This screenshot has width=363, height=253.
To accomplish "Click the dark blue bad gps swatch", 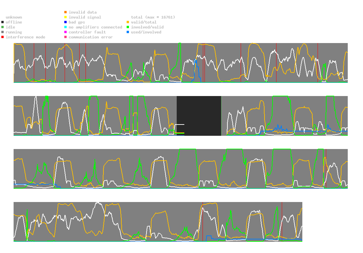I will pyautogui.click(x=66, y=22).
